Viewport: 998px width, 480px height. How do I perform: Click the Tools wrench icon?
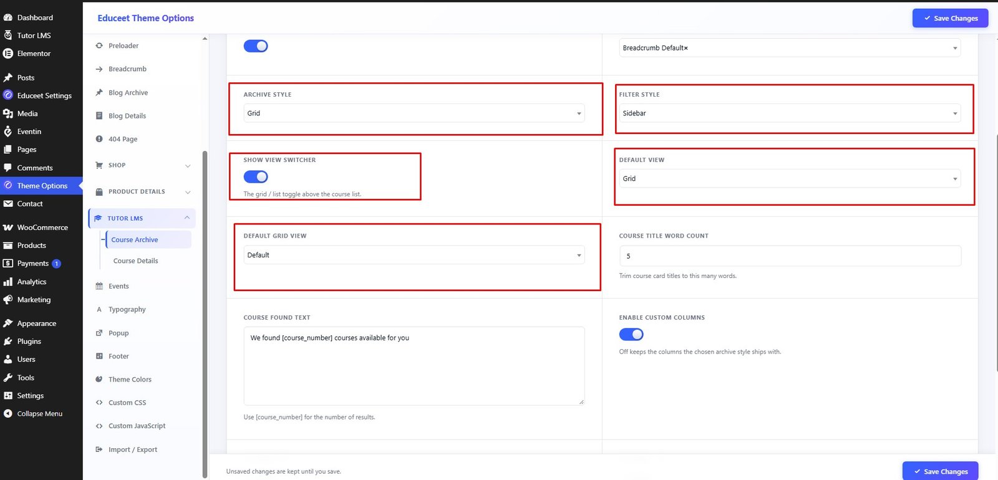pos(8,378)
